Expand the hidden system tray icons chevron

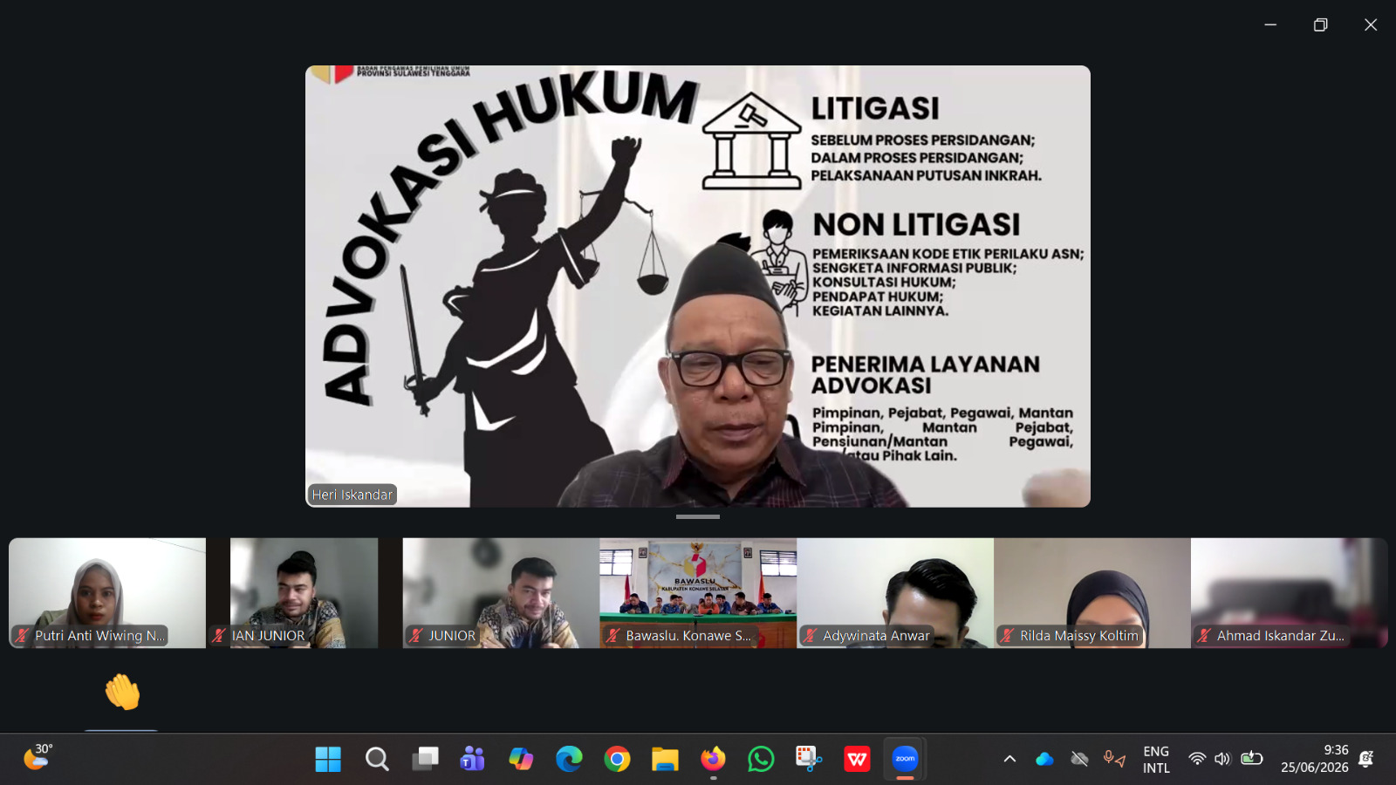(x=1009, y=759)
